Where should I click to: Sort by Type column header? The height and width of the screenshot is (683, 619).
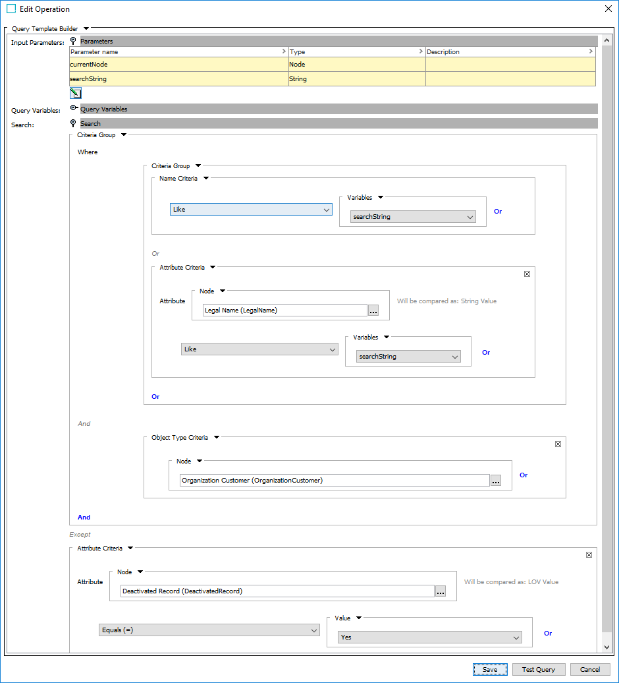[357, 52]
